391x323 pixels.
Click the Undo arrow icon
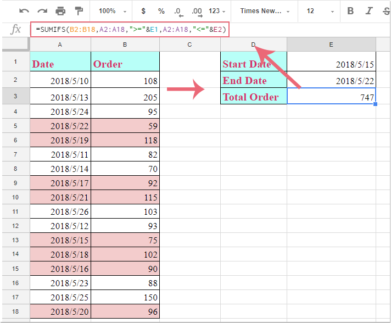[x=24, y=11]
